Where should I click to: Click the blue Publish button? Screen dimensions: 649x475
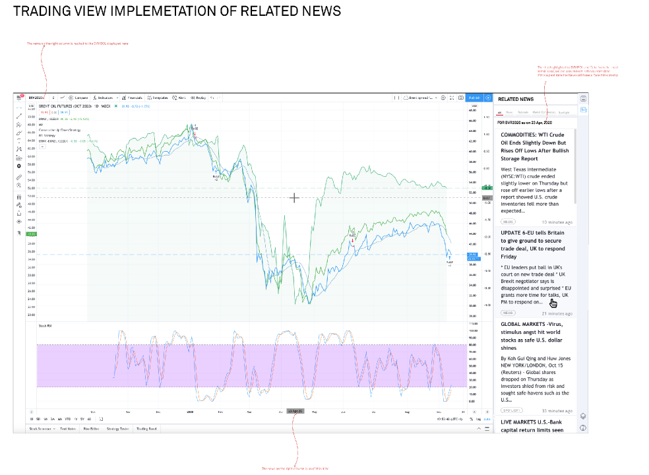pos(474,98)
